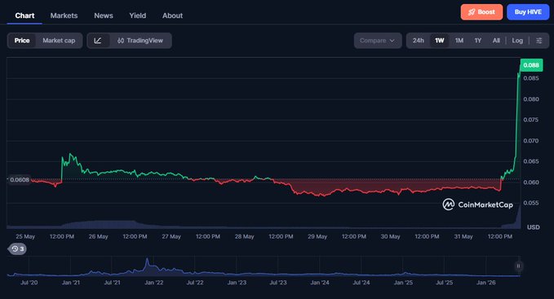Switch to the Yield tab
Viewport: 554px width, 299px height.
click(137, 15)
